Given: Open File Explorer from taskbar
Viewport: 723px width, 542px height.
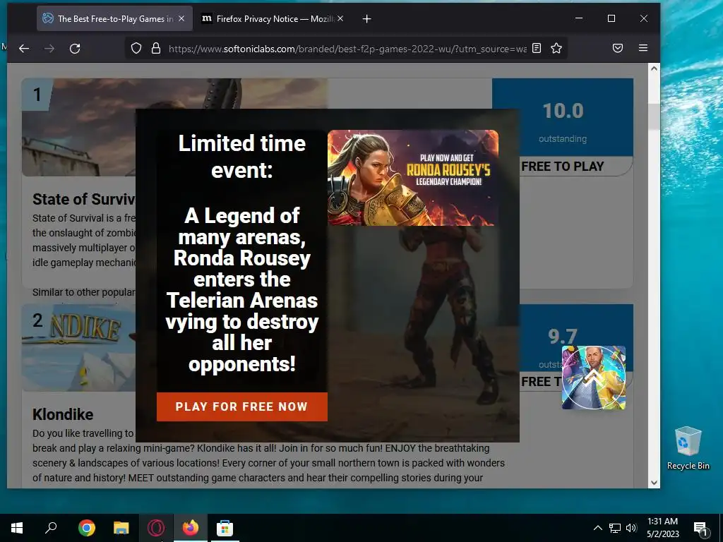Looking at the screenshot, I should 121,528.
